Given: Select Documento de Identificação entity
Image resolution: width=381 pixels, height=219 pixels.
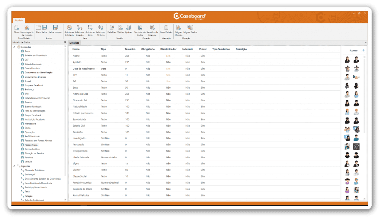Looking at the screenshot, I should point(38,73).
